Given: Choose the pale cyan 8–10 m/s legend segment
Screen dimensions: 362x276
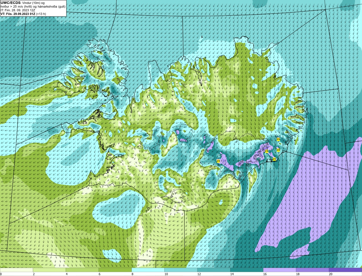Looking at the screenshot, I should (148, 270).
